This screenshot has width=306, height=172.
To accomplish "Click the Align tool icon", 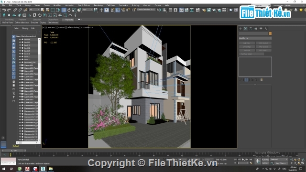I will [x=164, y=10].
